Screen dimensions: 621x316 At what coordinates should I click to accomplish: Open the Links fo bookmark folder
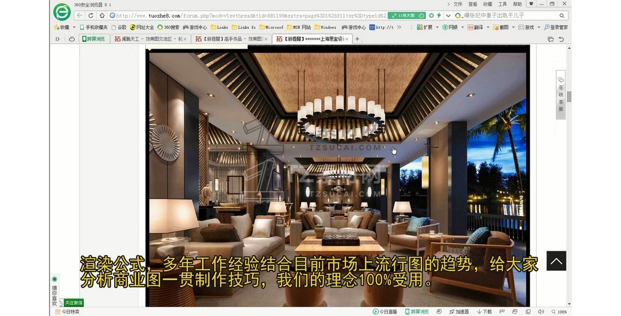click(x=243, y=27)
